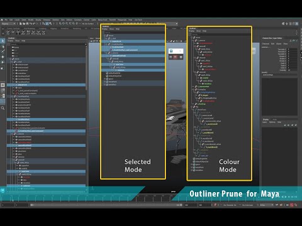
Task: Click the Save Scene icon in status line
Action: coord(27,24)
